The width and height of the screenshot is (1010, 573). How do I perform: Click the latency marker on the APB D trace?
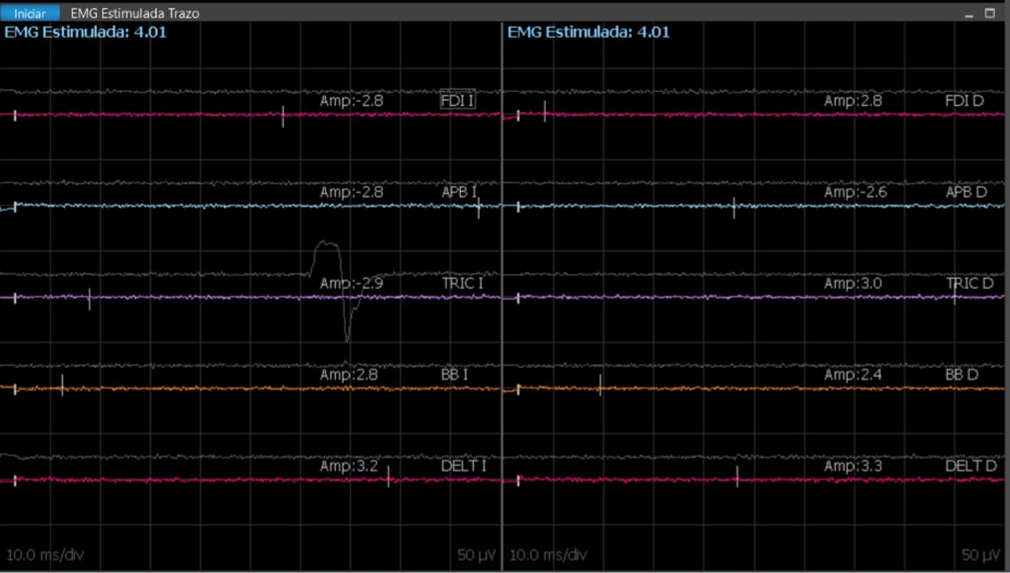[734, 207]
